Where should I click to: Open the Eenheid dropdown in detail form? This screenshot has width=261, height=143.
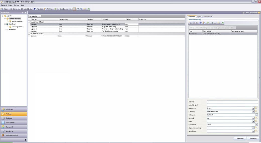(253, 118)
